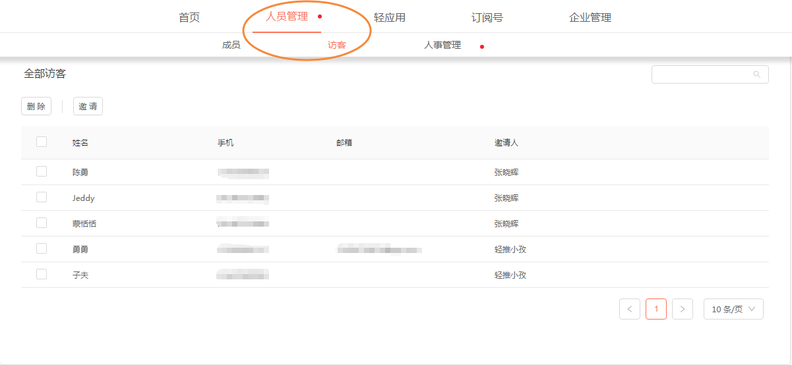Screen dimensions: 792x365
Task: Tick the checkbox for 蒙恬恬
Action: tap(42, 223)
